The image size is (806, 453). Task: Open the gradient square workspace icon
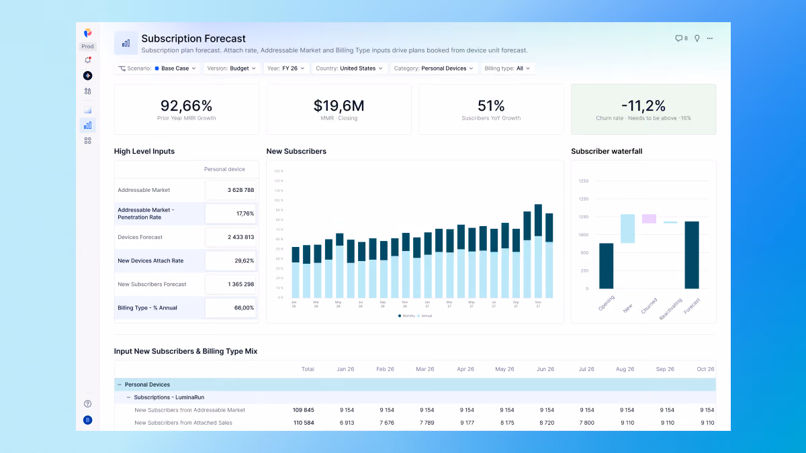(x=87, y=109)
